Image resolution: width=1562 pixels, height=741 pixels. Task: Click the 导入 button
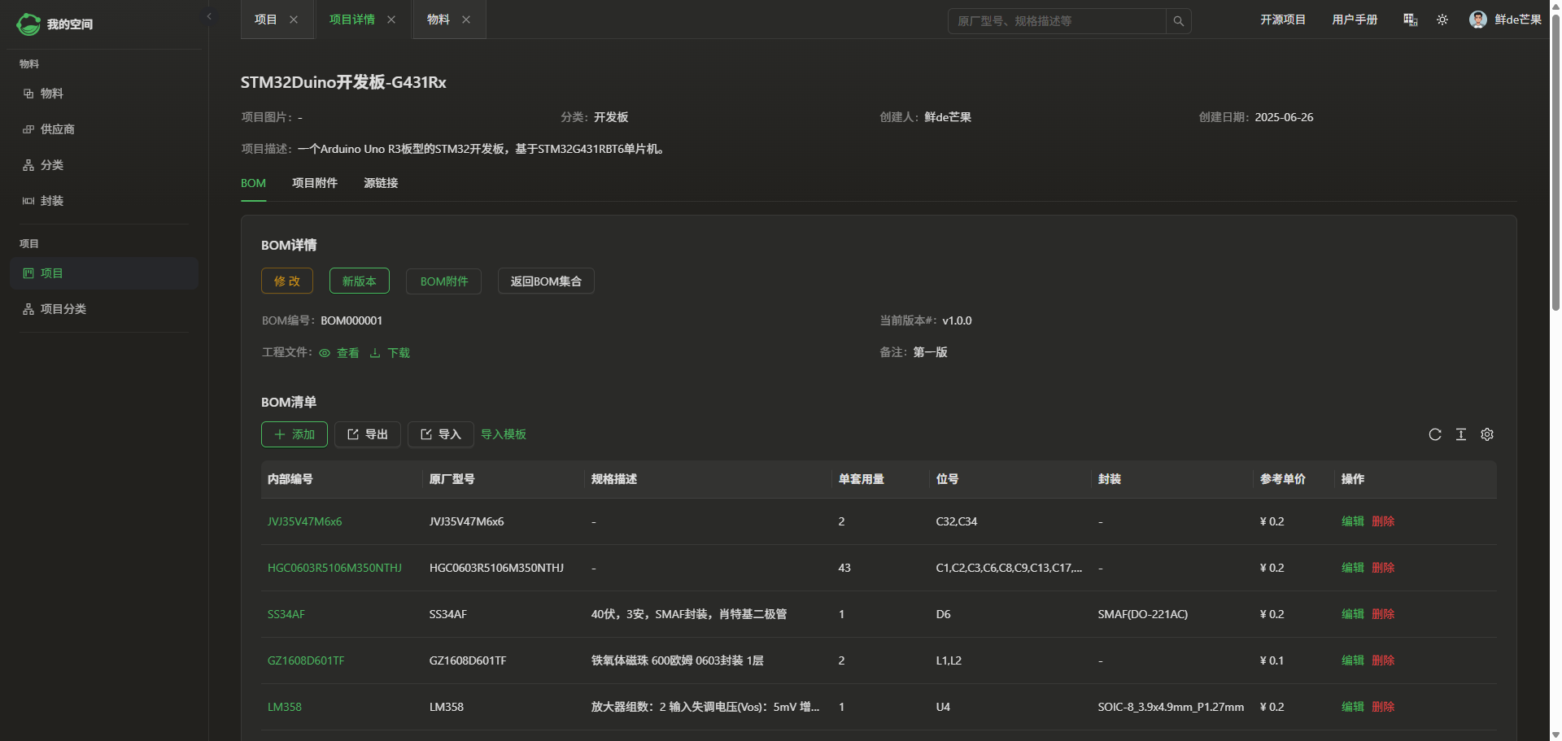tap(441, 434)
